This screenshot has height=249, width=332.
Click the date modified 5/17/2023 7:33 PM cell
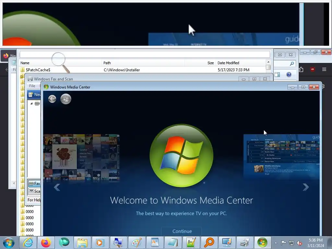coord(233,70)
